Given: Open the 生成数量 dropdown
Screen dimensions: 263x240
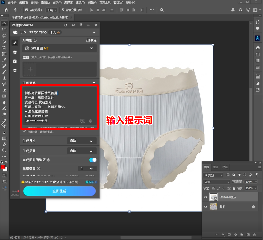Looking at the screenshot, I should (x=87, y=169).
